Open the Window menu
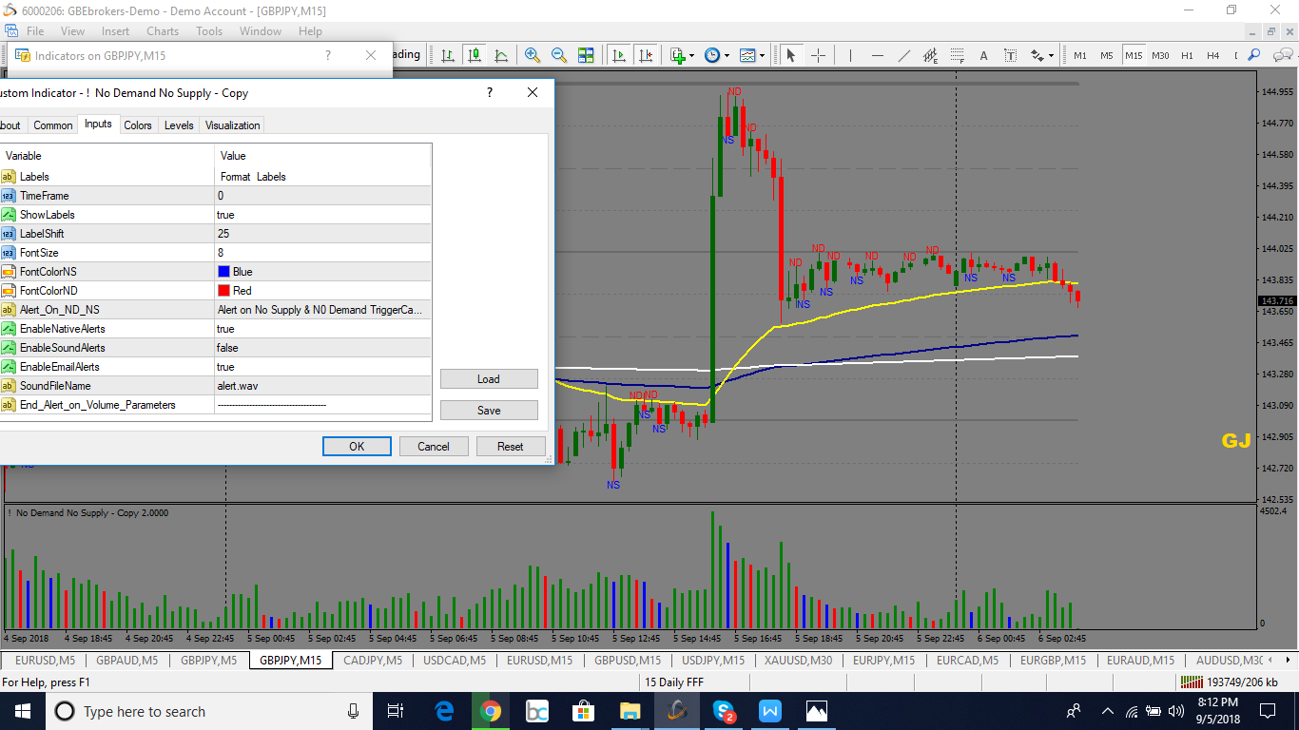 [x=261, y=31]
